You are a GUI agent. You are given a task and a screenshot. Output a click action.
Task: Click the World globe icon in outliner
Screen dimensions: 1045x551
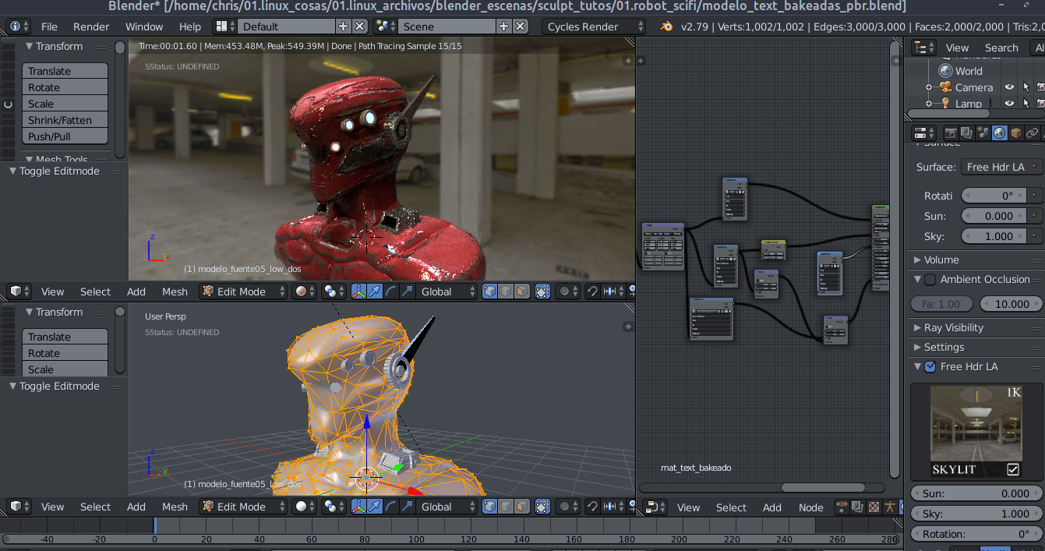pos(946,71)
